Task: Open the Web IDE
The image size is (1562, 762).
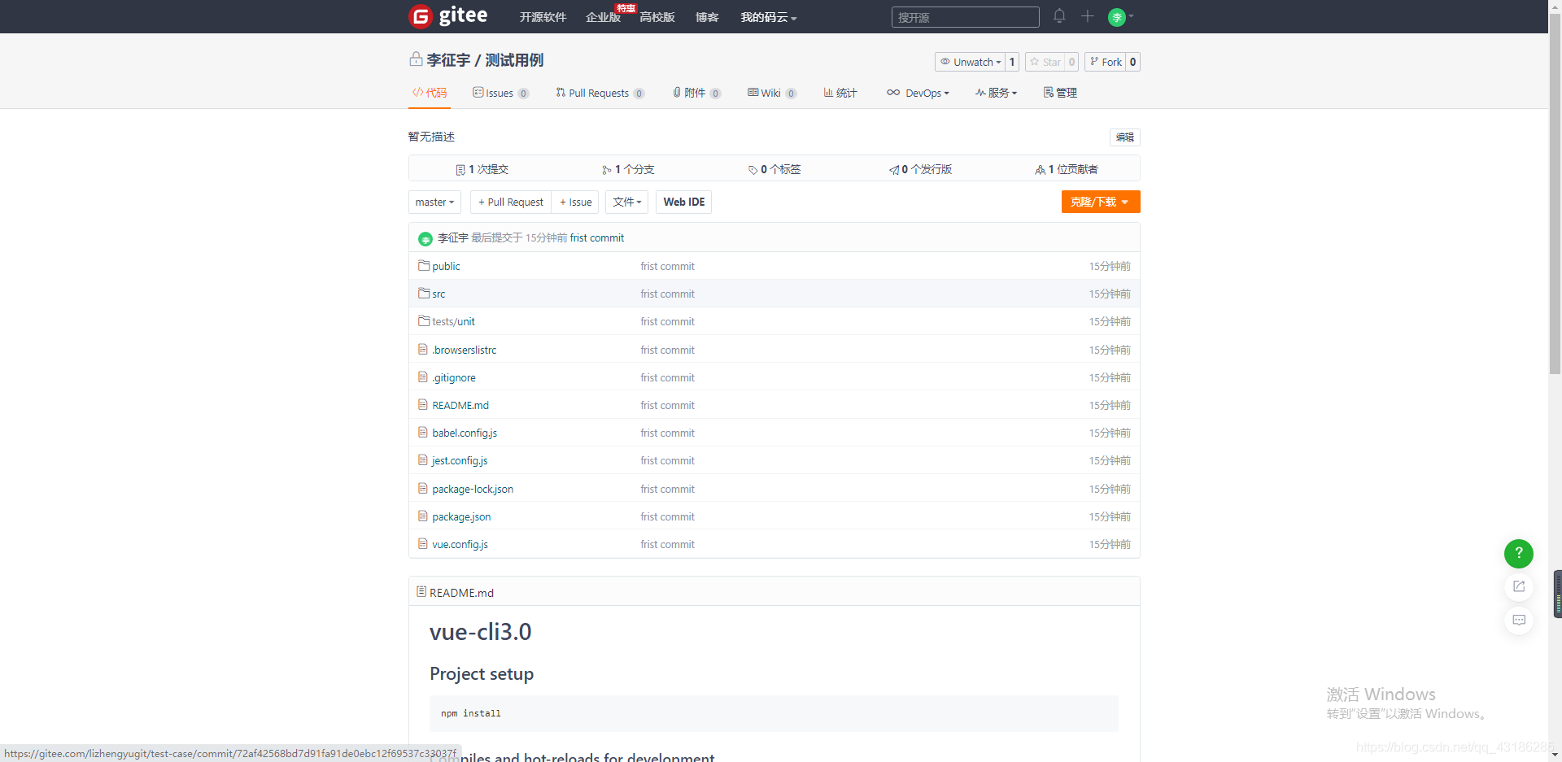Action: [x=683, y=202]
